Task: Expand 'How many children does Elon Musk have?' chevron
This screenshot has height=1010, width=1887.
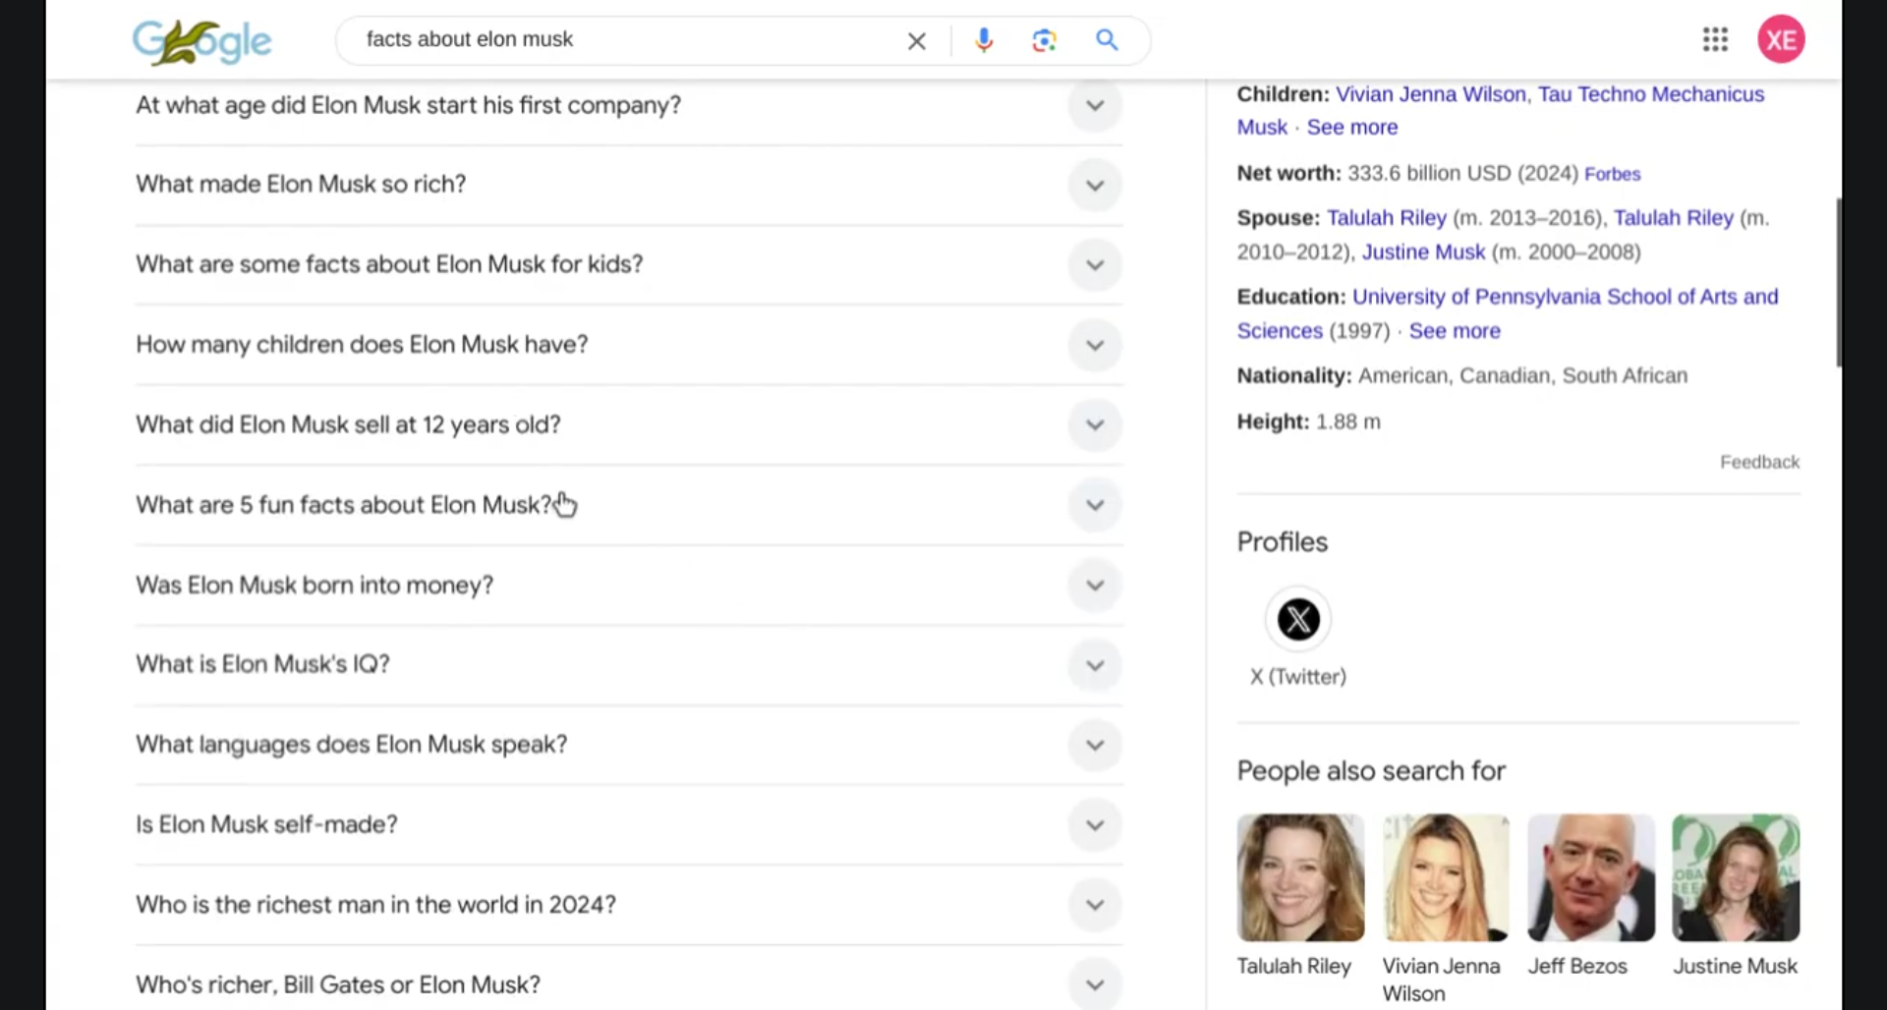Action: pos(1094,345)
